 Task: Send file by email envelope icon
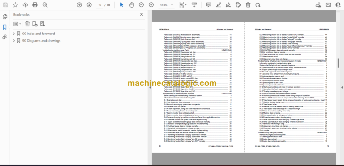[x=328, y=5]
